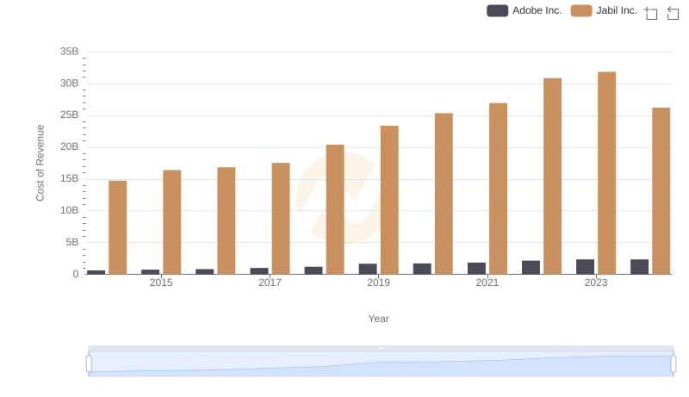Click the Jabil bar left of 2023

pyautogui.click(x=552, y=176)
